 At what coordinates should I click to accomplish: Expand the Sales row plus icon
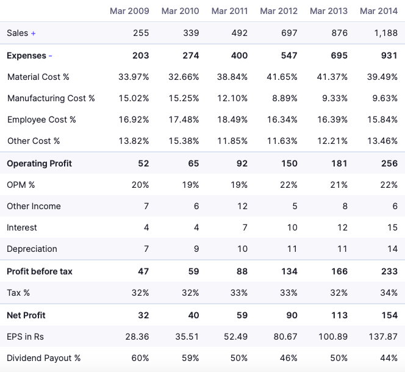[33, 34]
